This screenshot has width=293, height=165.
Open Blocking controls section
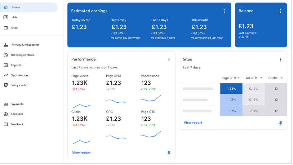click(23, 55)
